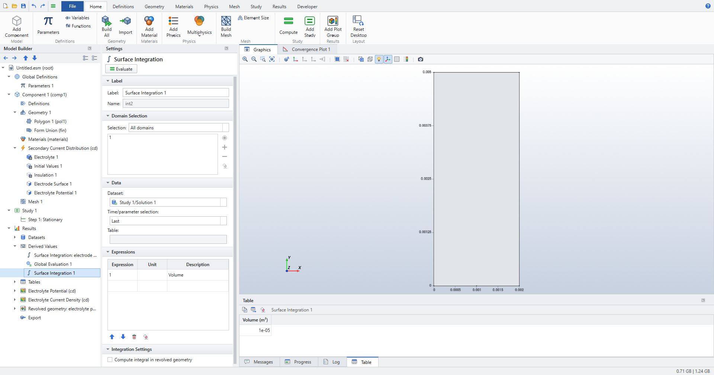Save the model with the save icon
This screenshot has width=714, height=375.
pyautogui.click(x=23, y=6)
